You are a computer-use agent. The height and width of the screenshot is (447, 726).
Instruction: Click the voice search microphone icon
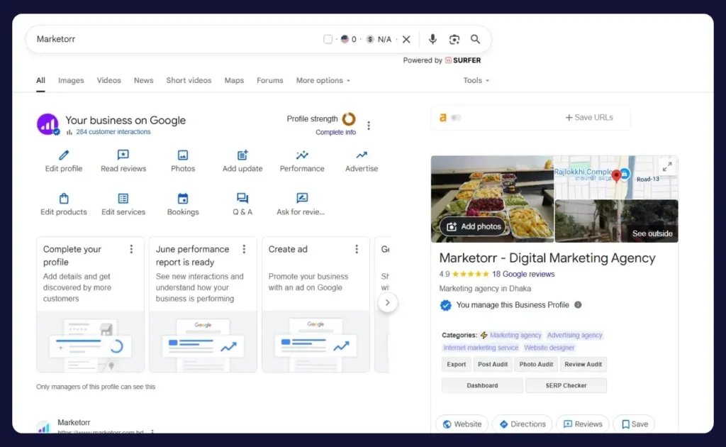point(432,39)
